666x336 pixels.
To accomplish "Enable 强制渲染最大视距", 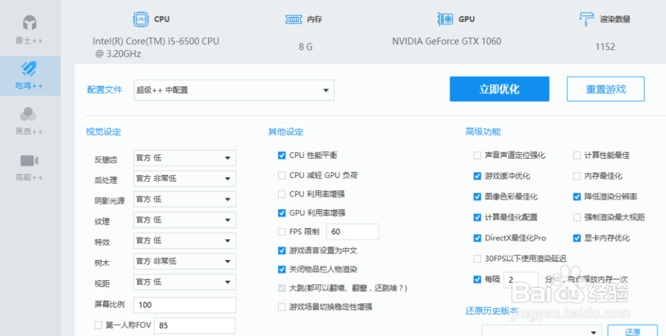I will click(x=576, y=217).
